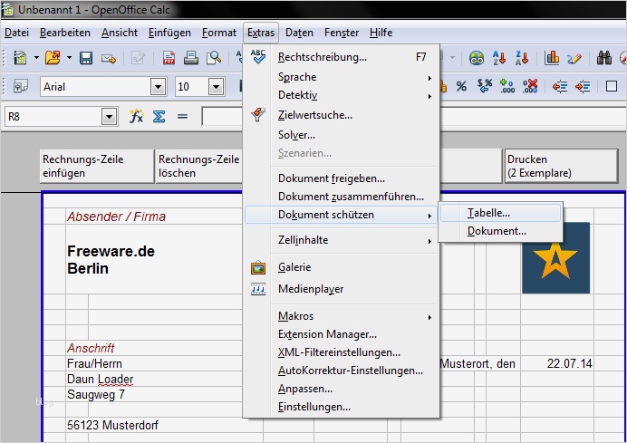This screenshot has height=443, width=627.
Task: Open the Styles and Formatting icon
Action: [21, 86]
